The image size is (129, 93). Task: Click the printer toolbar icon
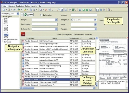tap(34, 10)
